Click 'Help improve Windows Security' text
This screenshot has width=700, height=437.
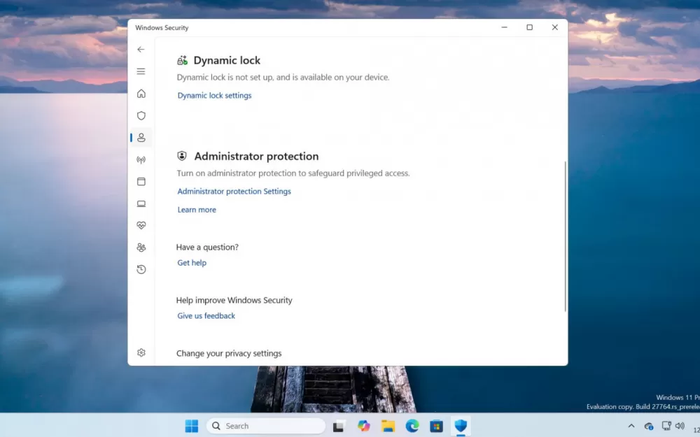(x=234, y=300)
